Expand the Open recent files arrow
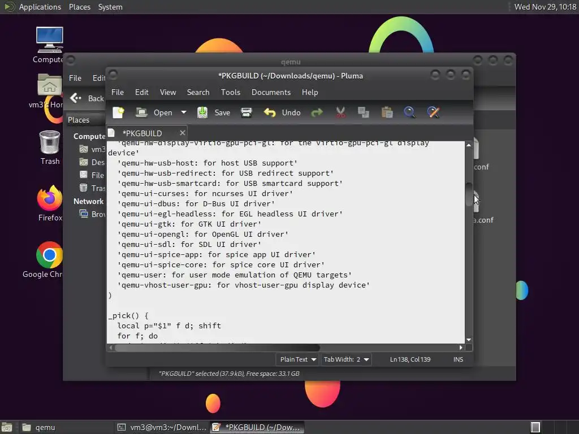This screenshot has height=434, width=579. click(x=184, y=112)
